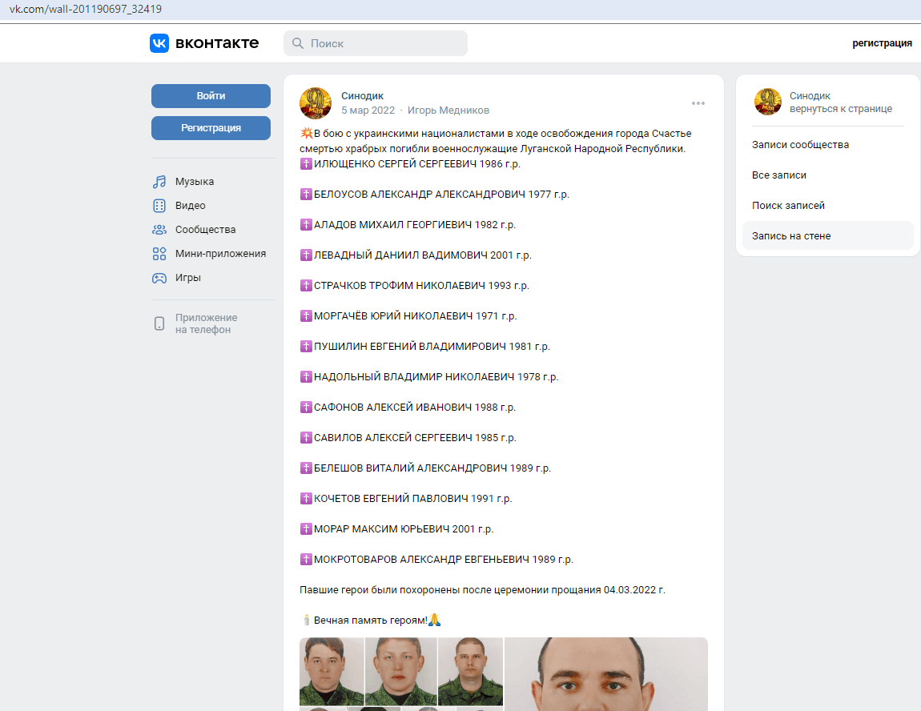Select Запись на стене menu item
The image size is (921, 711).
pos(827,235)
